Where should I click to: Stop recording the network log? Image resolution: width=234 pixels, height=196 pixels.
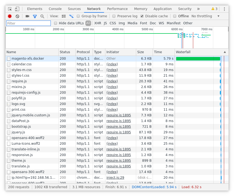pyautogui.click(x=9, y=16)
